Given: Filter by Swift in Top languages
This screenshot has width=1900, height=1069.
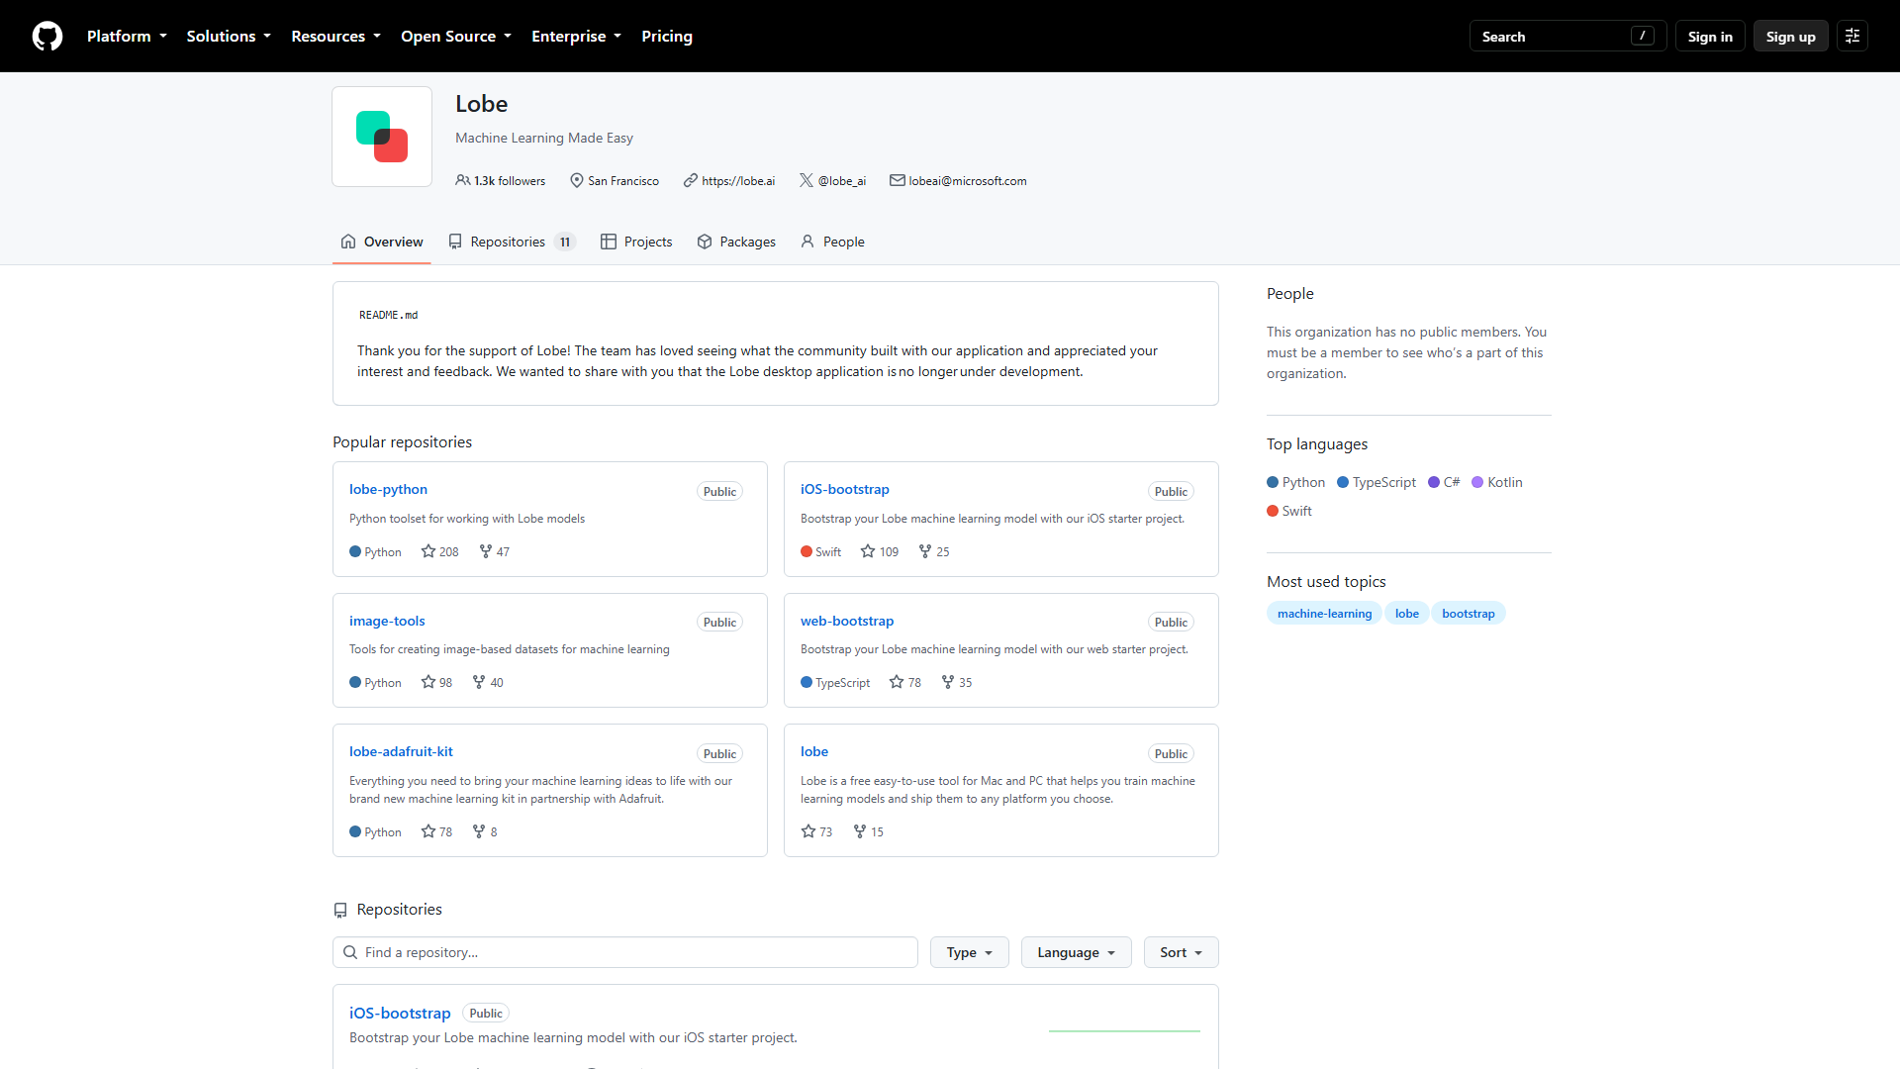Looking at the screenshot, I should coord(1289,511).
